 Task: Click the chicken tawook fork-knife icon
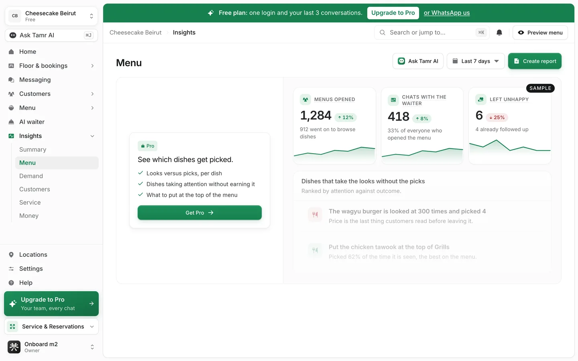[x=315, y=250]
